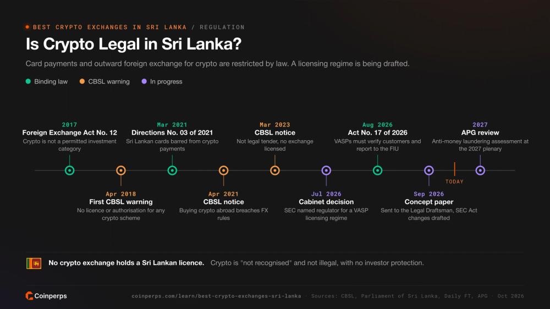This screenshot has height=309, width=550.
Task: Click the Sri Lanka flag icon
Action: (34, 263)
